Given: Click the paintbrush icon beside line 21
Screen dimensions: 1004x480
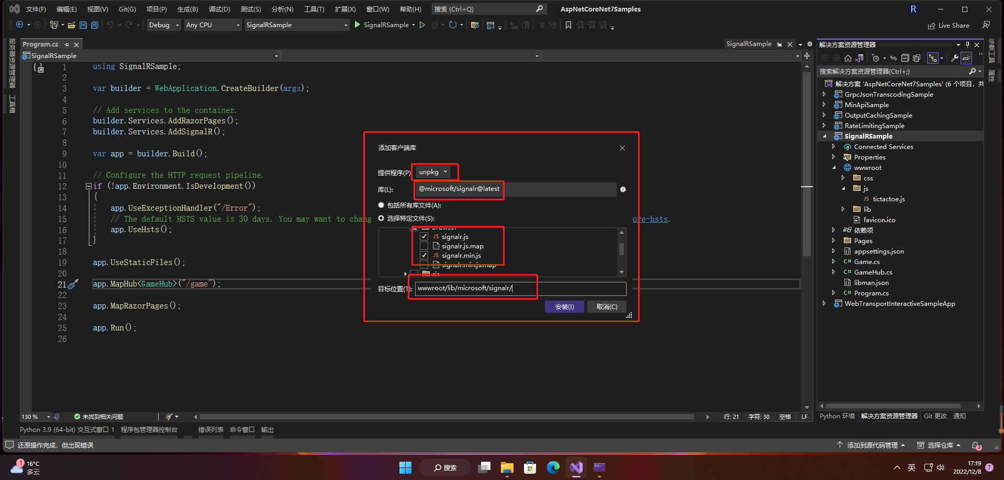Looking at the screenshot, I should click(73, 284).
